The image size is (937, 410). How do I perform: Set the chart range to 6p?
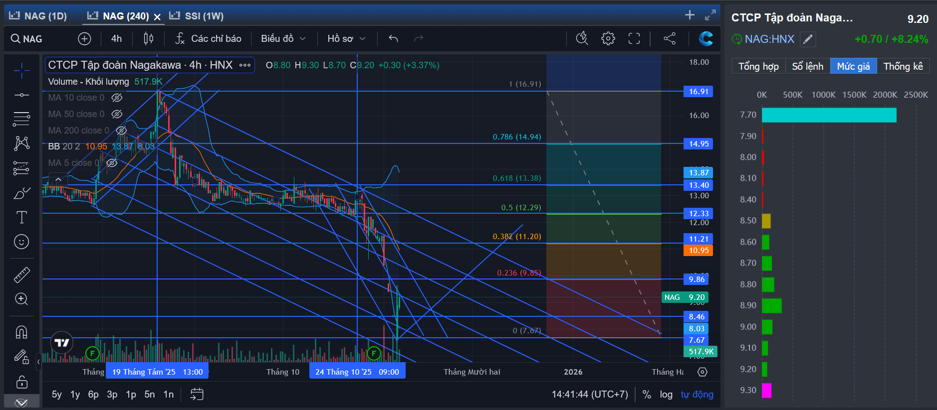(x=93, y=395)
